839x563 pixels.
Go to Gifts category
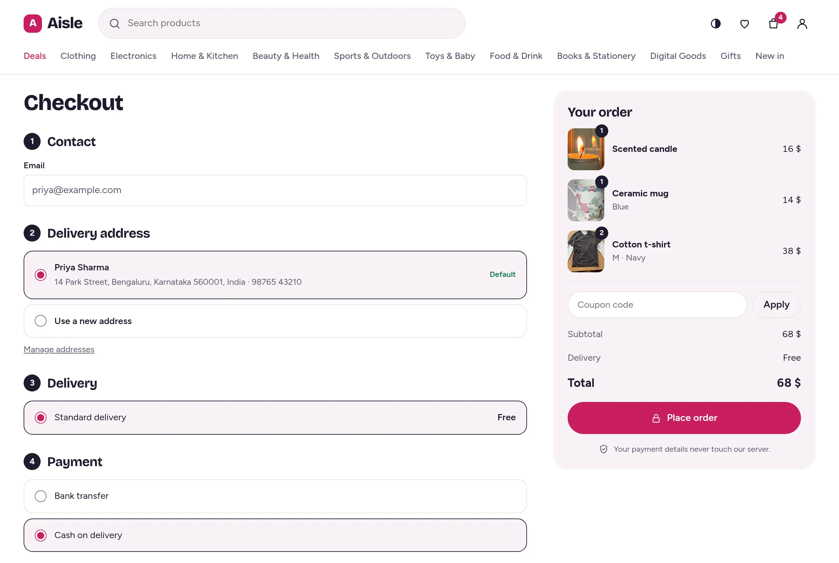coord(731,56)
